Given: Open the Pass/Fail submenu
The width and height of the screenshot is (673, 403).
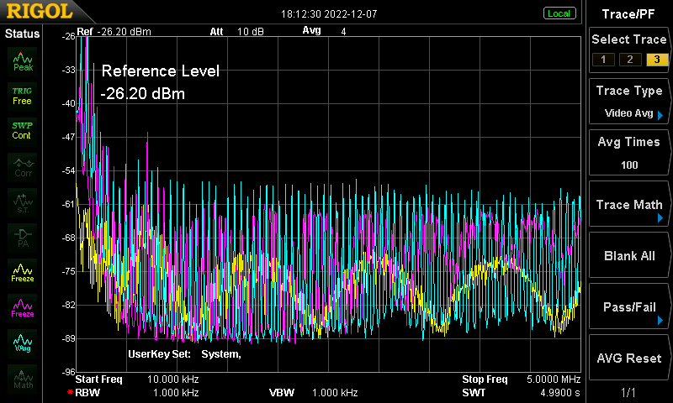Looking at the screenshot, I should (628, 306).
